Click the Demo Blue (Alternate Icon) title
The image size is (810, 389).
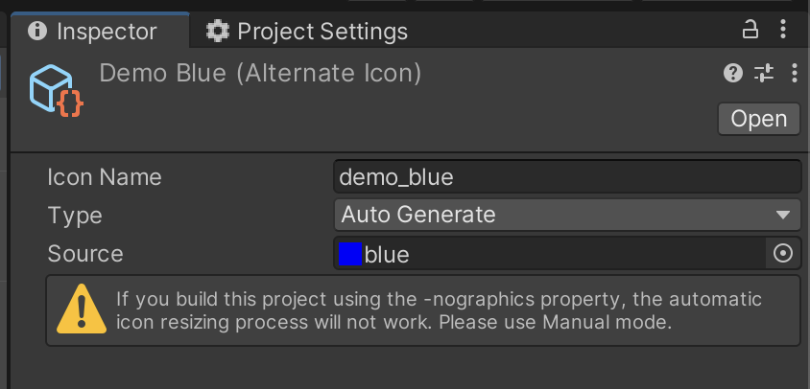click(x=261, y=73)
